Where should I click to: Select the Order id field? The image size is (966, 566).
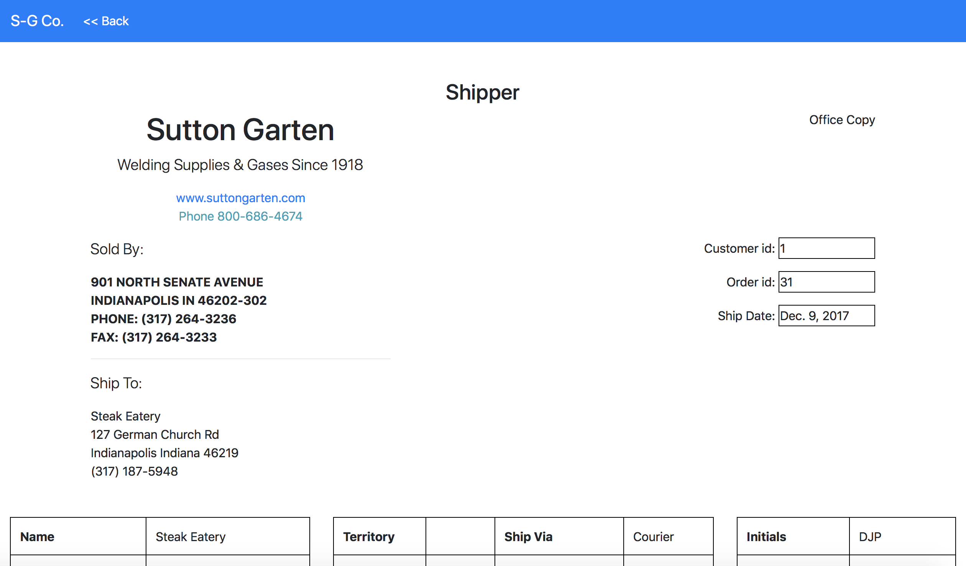pos(826,282)
